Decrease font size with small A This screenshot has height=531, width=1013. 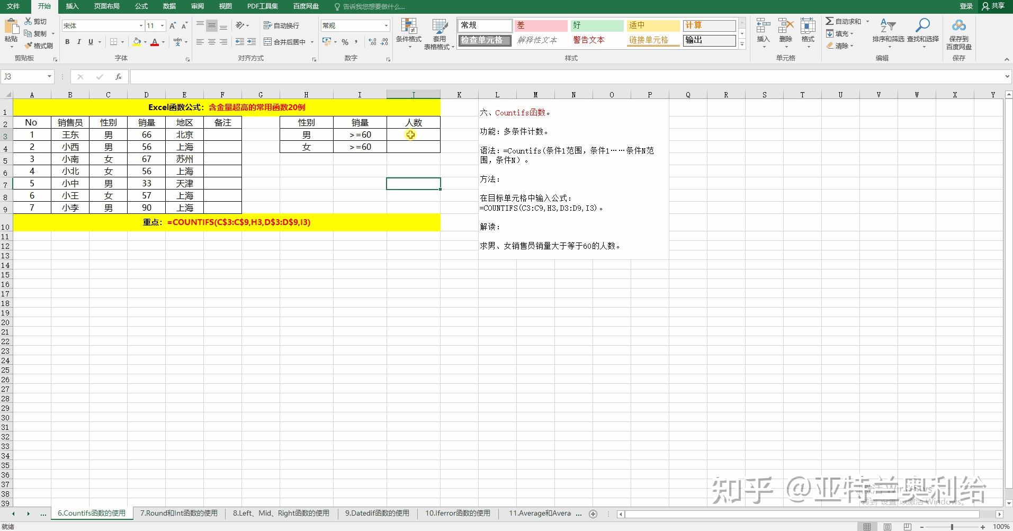tap(184, 25)
